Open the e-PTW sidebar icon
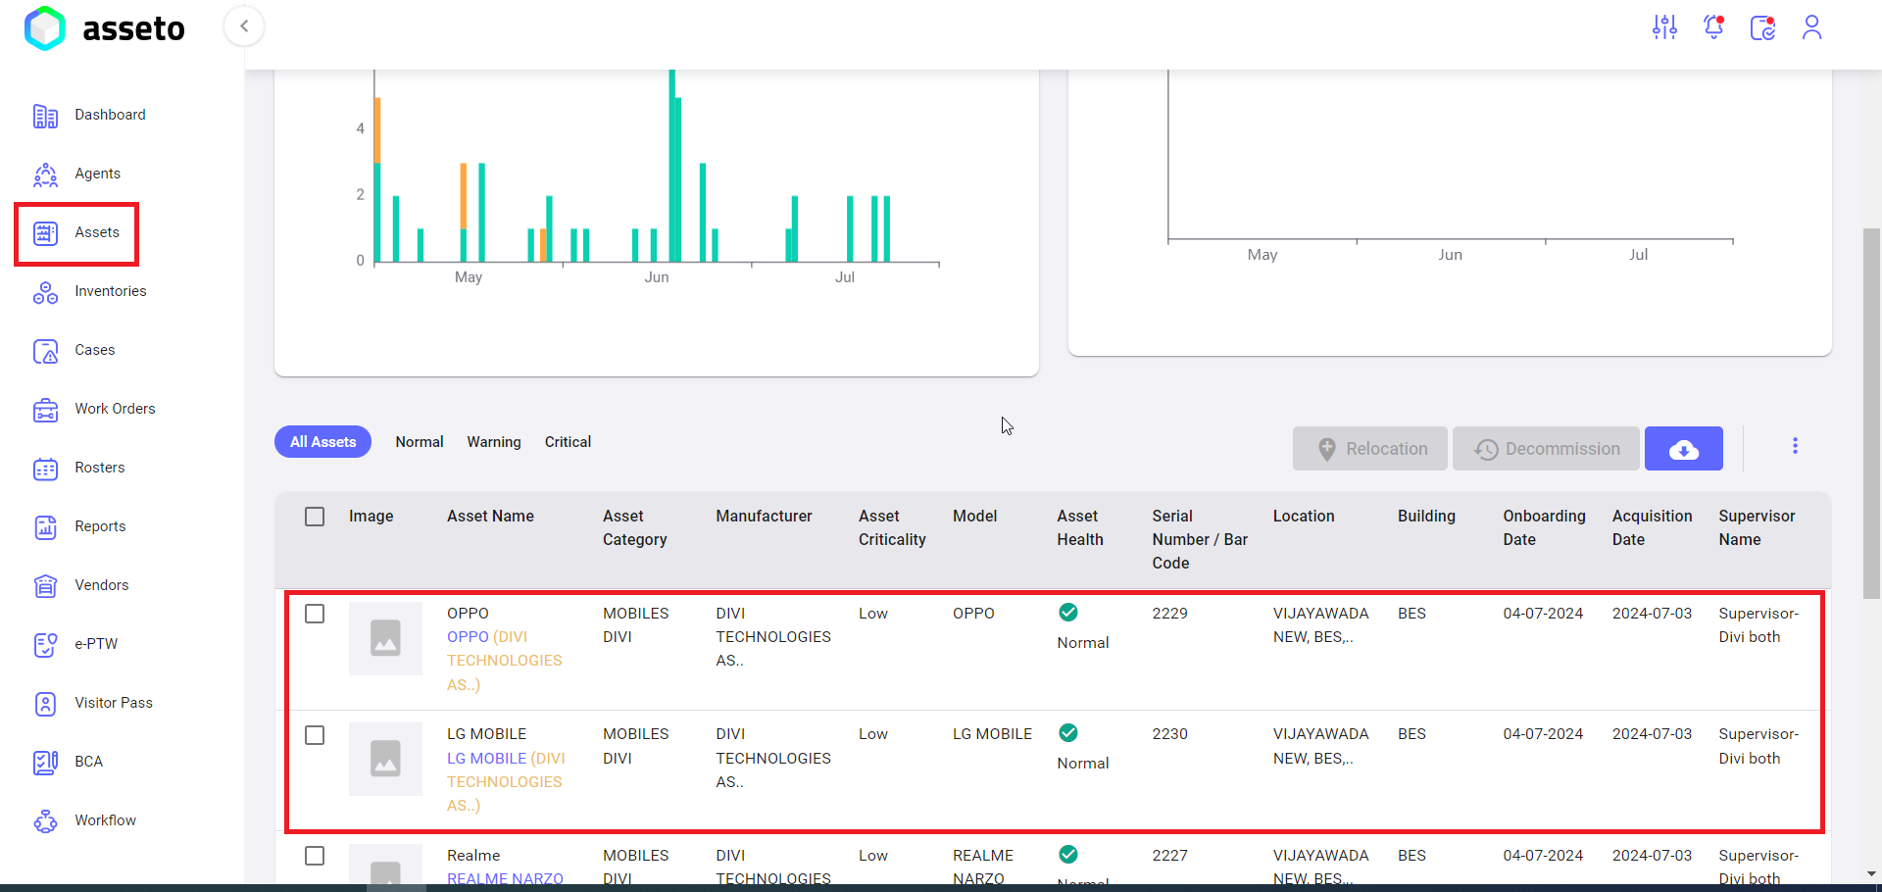 click(45, 645)
